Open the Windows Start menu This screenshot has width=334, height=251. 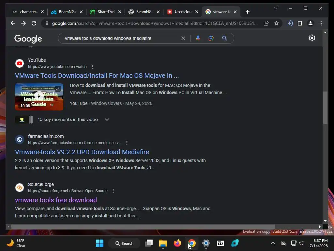99,243
